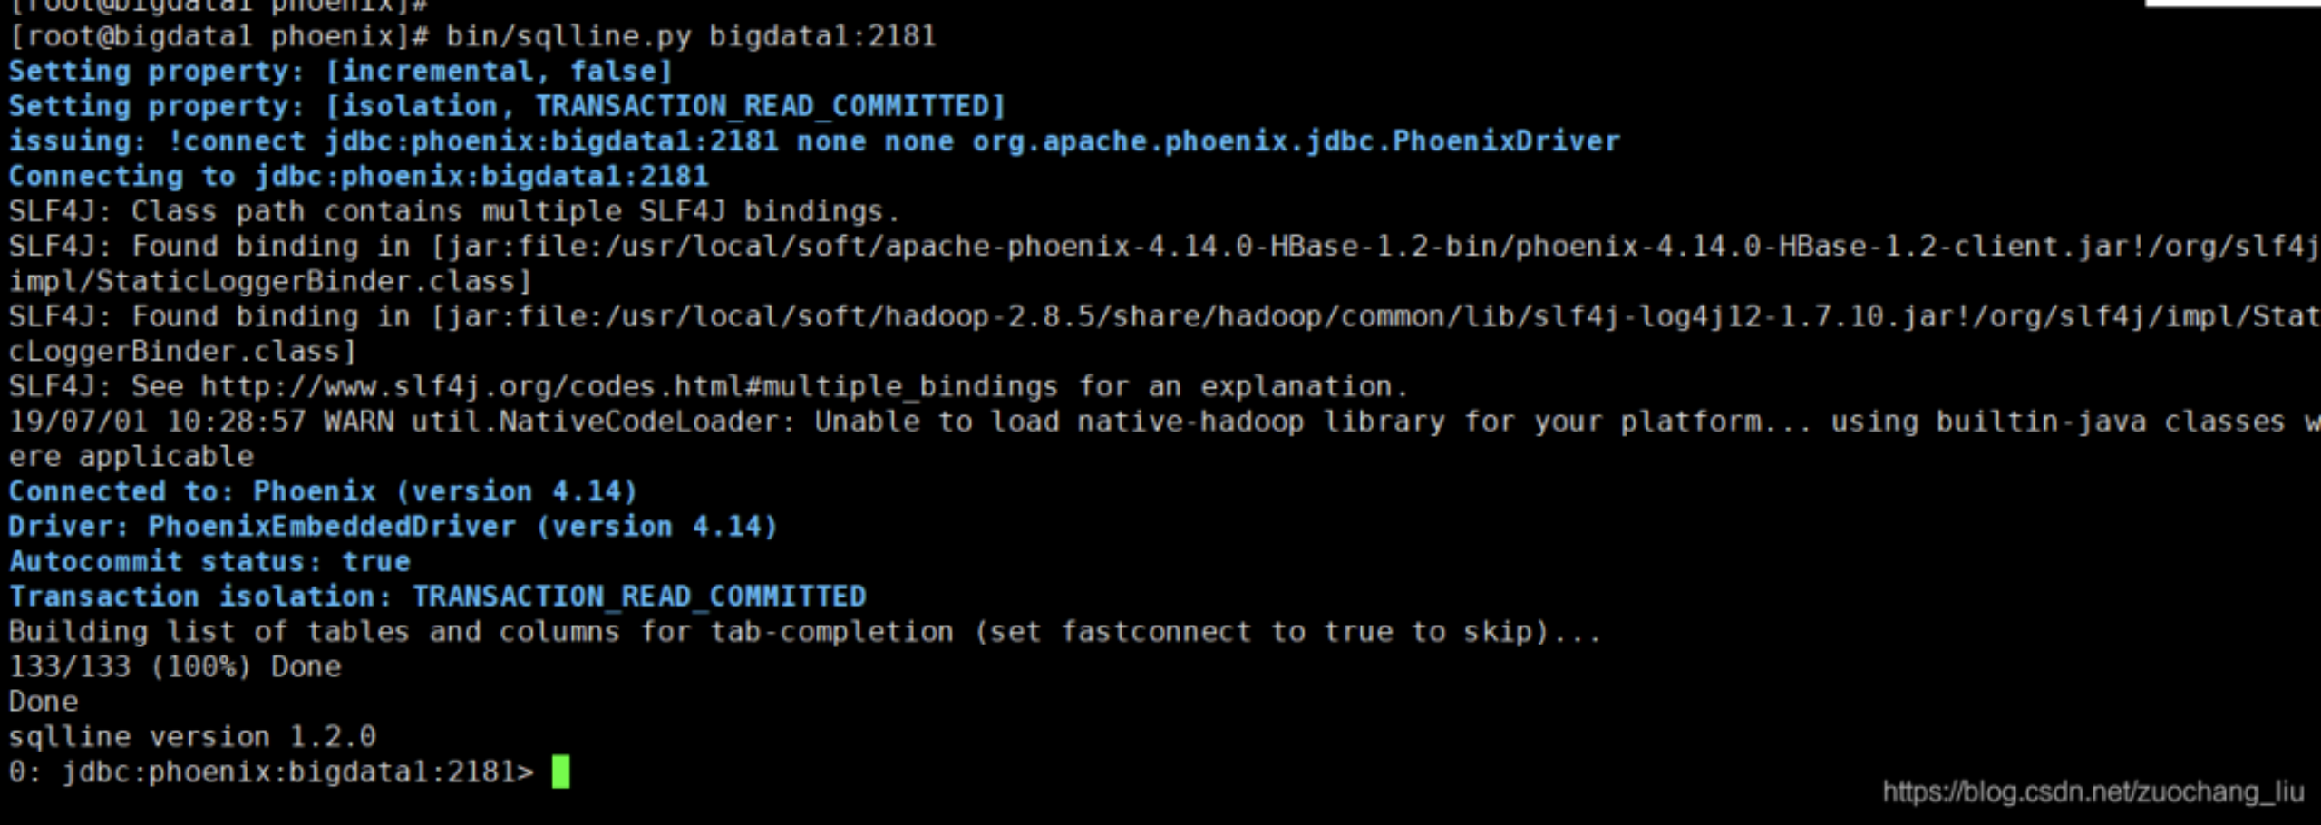2321x825 pixels.
Task: Open the slf4j.org multiple_bindings URL
Action: pyautogui.click(x=629, y=387)
